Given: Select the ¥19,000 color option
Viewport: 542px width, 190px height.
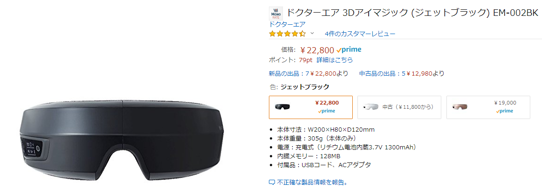Looking at the screenshot, I should pos(488,107).
